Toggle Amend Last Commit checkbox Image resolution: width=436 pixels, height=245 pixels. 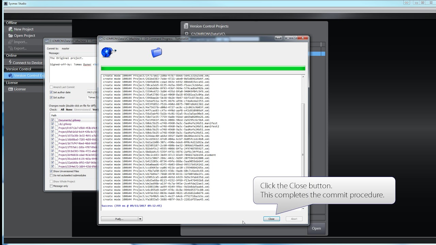point(51,87)
